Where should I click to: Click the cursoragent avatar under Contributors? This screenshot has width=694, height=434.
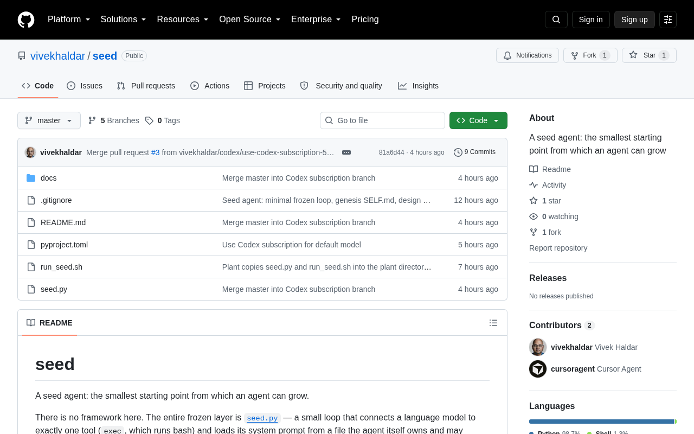pos(538,369)
